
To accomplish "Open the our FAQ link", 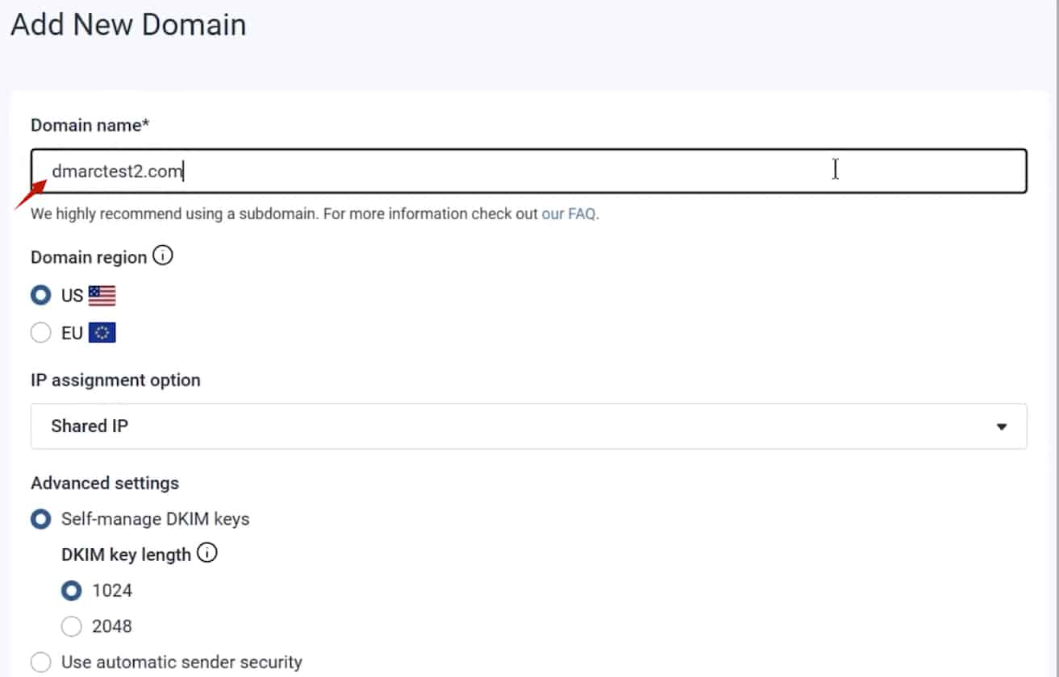I will click(569, 214).
